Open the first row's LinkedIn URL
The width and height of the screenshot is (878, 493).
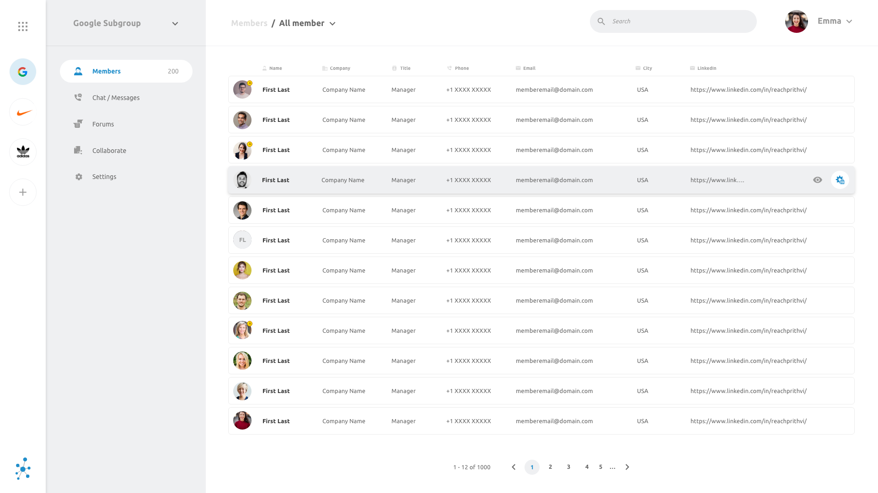748,90
